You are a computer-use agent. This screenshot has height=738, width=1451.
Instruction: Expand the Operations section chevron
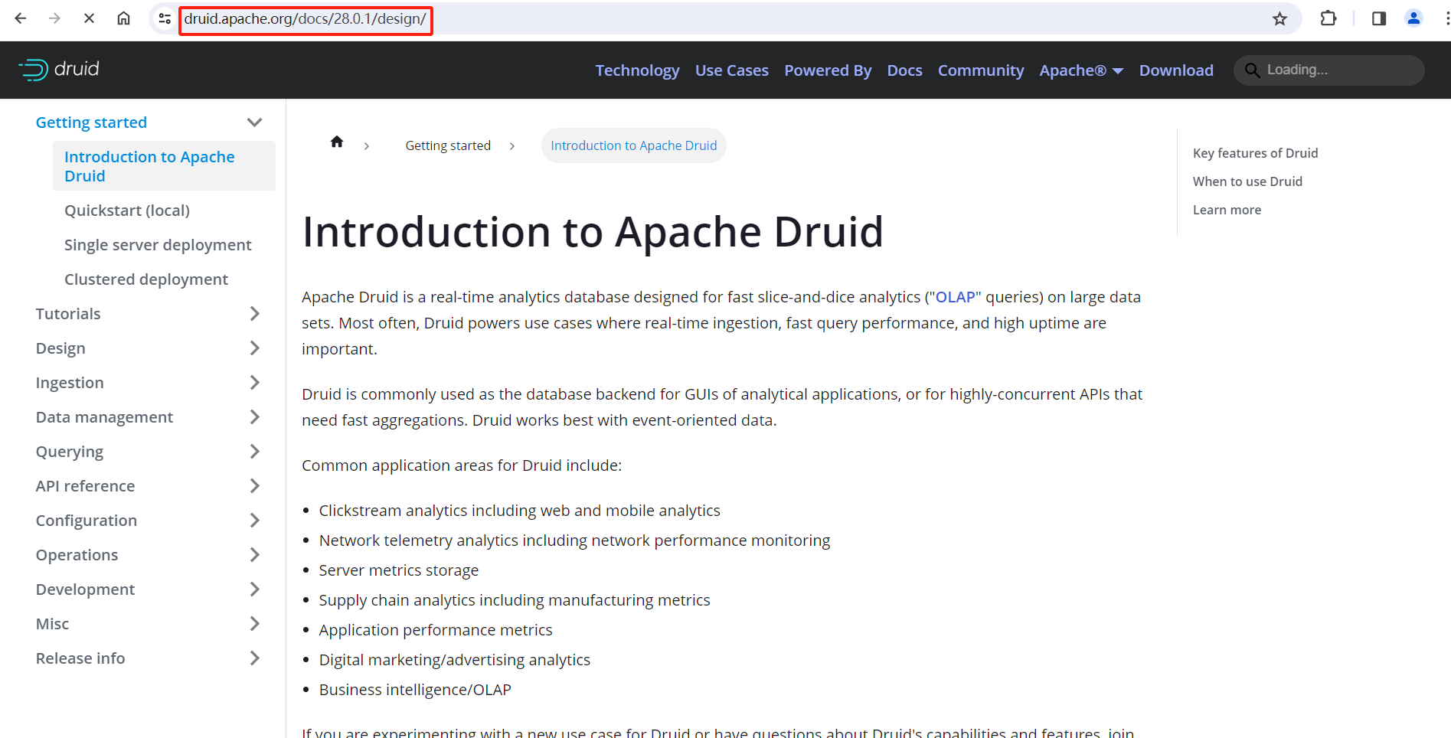pos(255,555)
